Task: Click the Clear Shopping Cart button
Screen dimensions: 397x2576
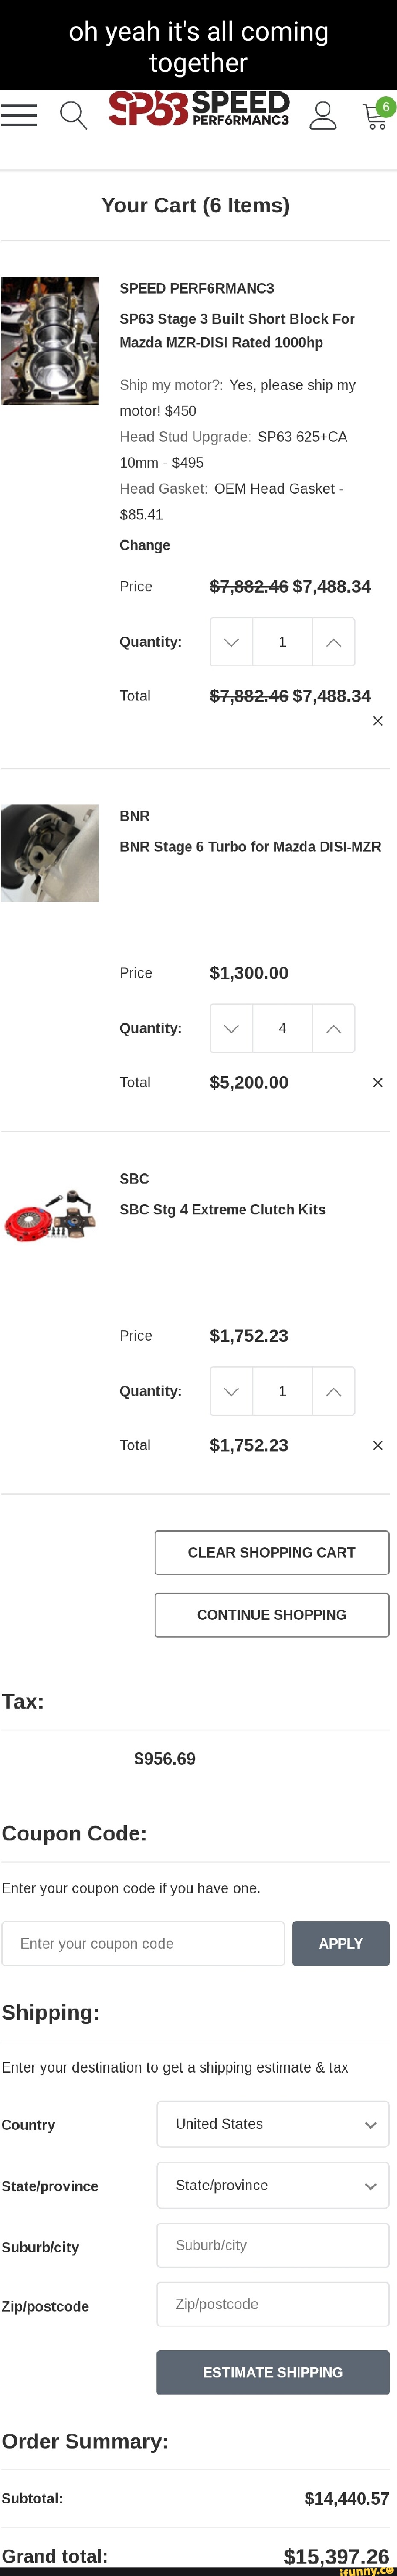Action: [x=271, y=1552]
